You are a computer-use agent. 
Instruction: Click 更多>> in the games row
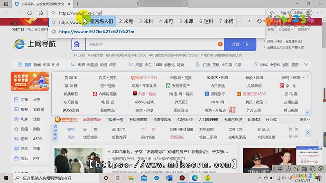point(305,120)
